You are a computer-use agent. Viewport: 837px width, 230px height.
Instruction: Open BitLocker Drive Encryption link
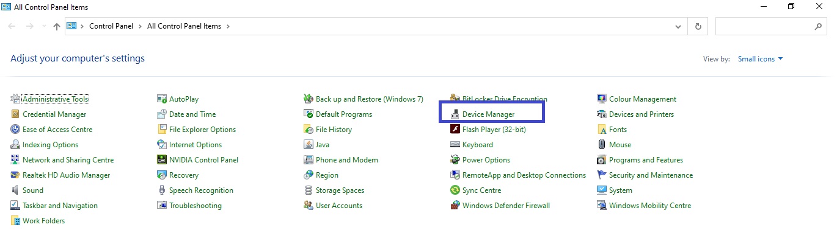[x=505, y=99]
